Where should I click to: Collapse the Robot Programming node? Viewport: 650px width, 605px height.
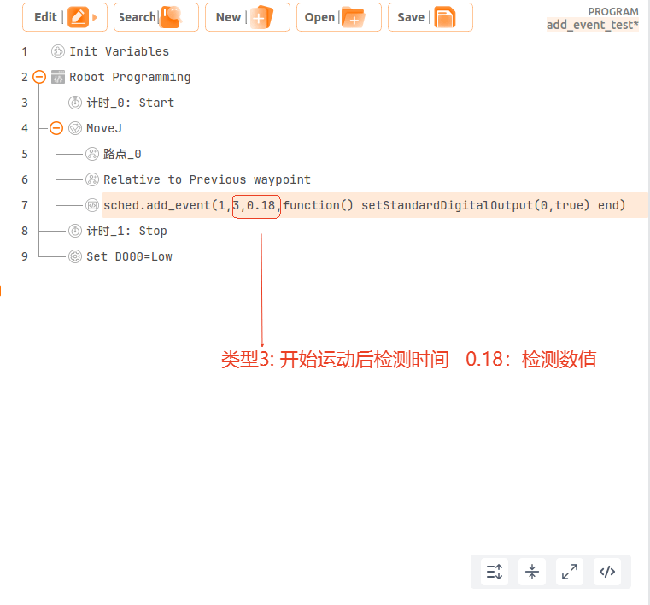tap(39, 77)
